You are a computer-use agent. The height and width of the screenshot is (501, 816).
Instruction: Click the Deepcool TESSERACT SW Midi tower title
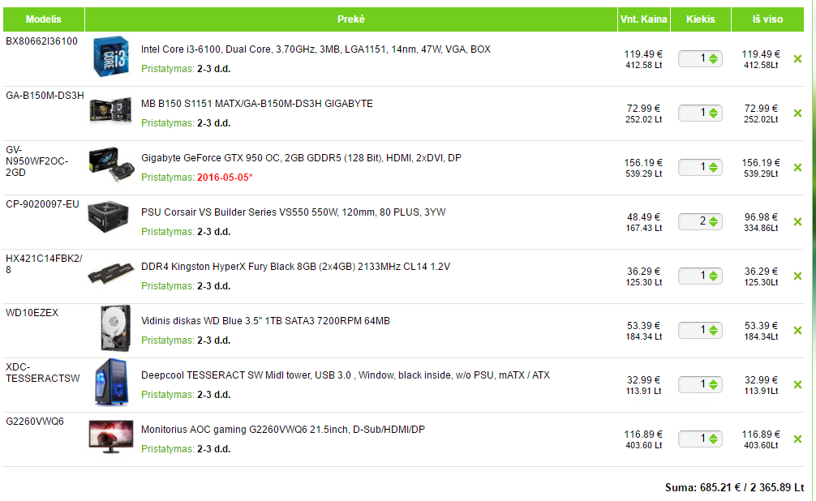pos(346,375)
